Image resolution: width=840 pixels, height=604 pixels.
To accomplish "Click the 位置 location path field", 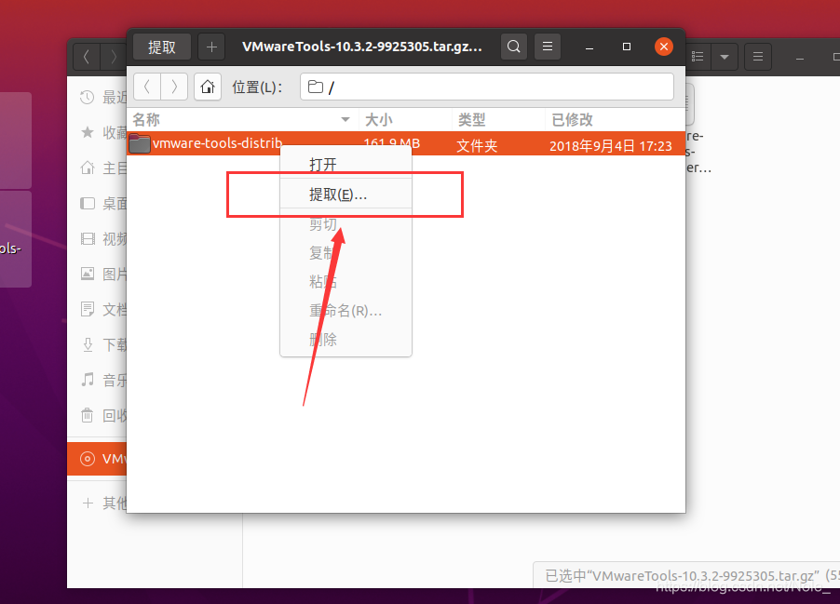I will tap(487, 87).
